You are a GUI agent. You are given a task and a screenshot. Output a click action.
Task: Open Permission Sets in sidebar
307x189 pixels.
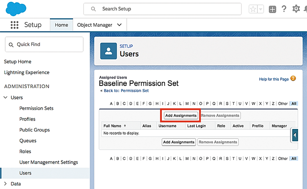(36, 108)
